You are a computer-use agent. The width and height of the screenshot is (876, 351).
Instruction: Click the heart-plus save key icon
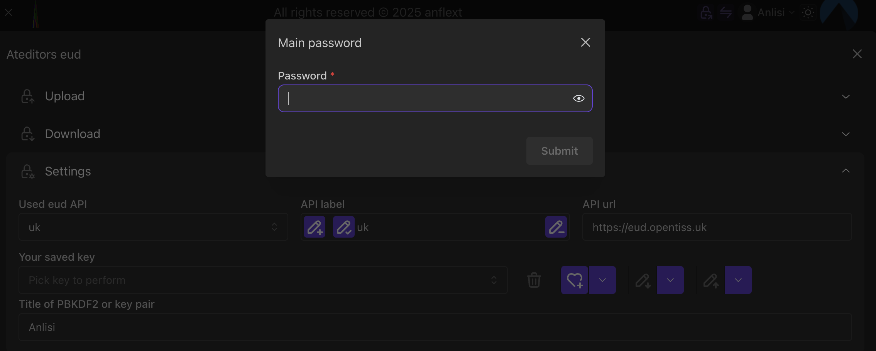point(574,280)
